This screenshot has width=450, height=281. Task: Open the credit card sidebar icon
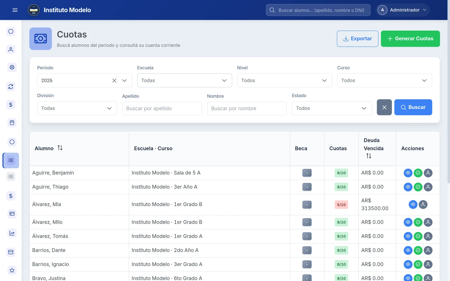(12, 214)
